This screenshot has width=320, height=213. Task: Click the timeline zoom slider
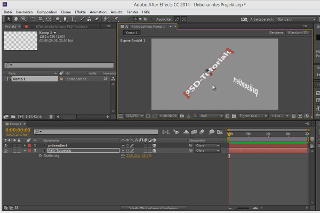point(243,208)
